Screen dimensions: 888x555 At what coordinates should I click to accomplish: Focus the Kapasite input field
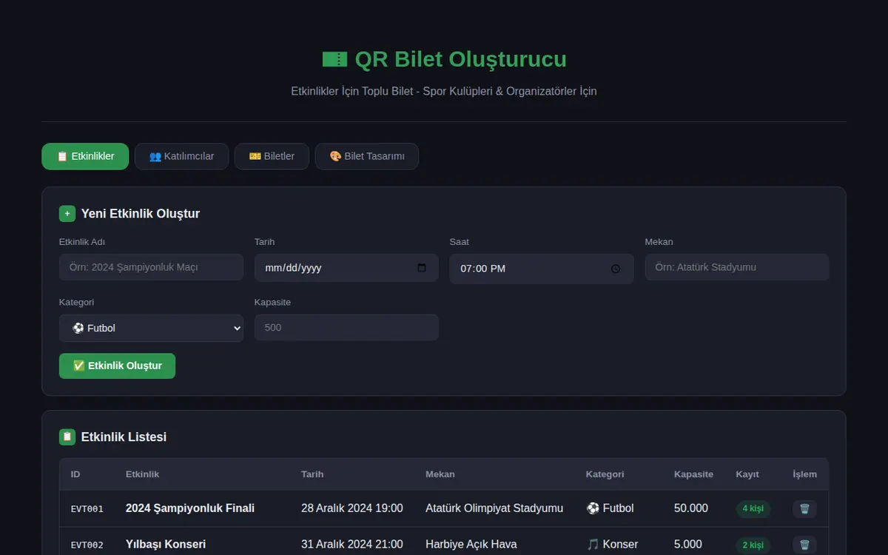(x=346, y=327)
